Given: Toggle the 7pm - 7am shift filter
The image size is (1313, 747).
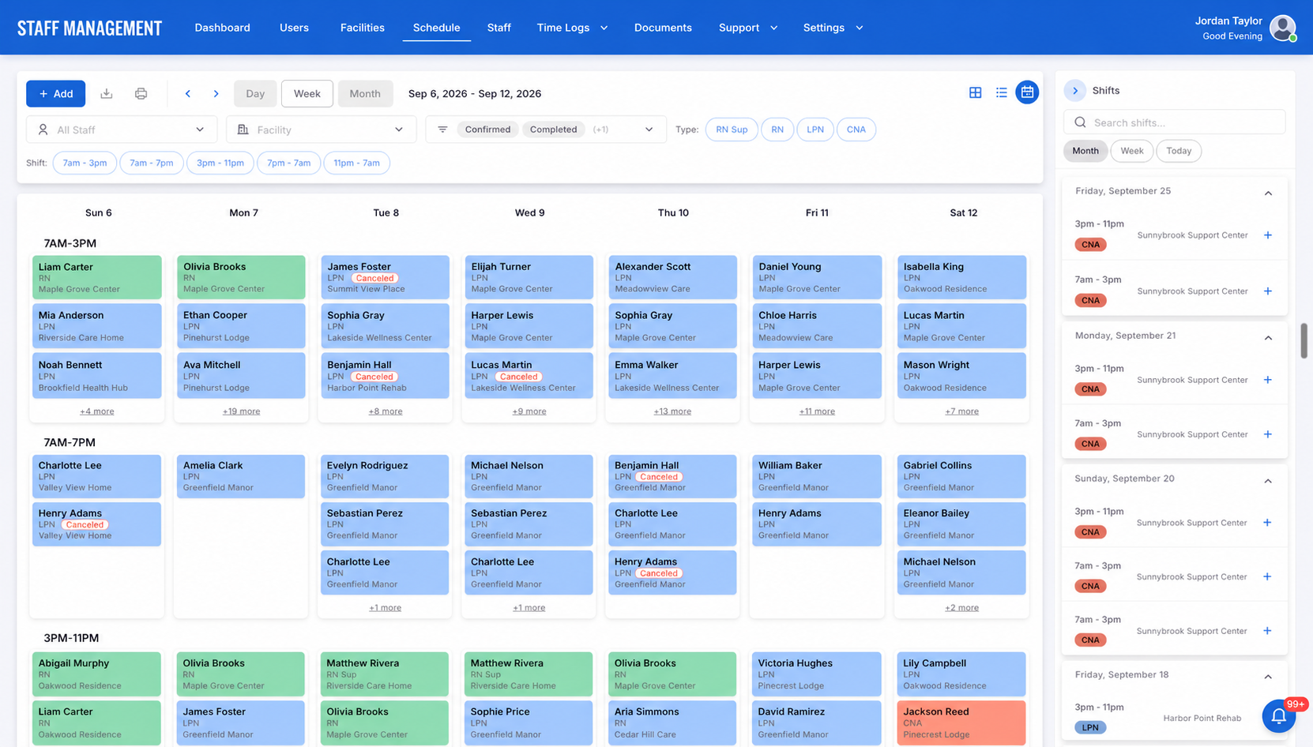Looking at the screenshot, I should (288, 163).
